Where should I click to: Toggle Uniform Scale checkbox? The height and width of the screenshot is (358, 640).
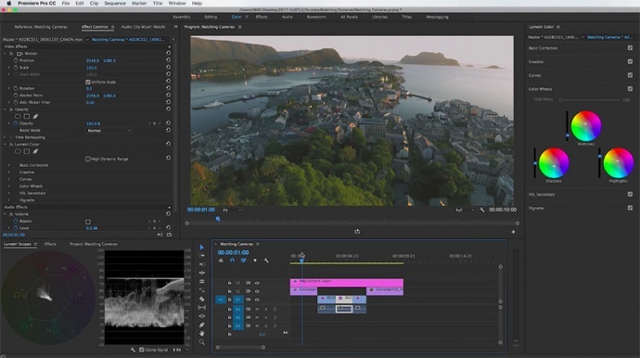coord(88,82)
